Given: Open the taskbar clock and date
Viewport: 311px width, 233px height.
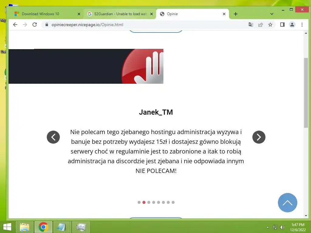Looking at the screenshot, I should tap(298, 227).
